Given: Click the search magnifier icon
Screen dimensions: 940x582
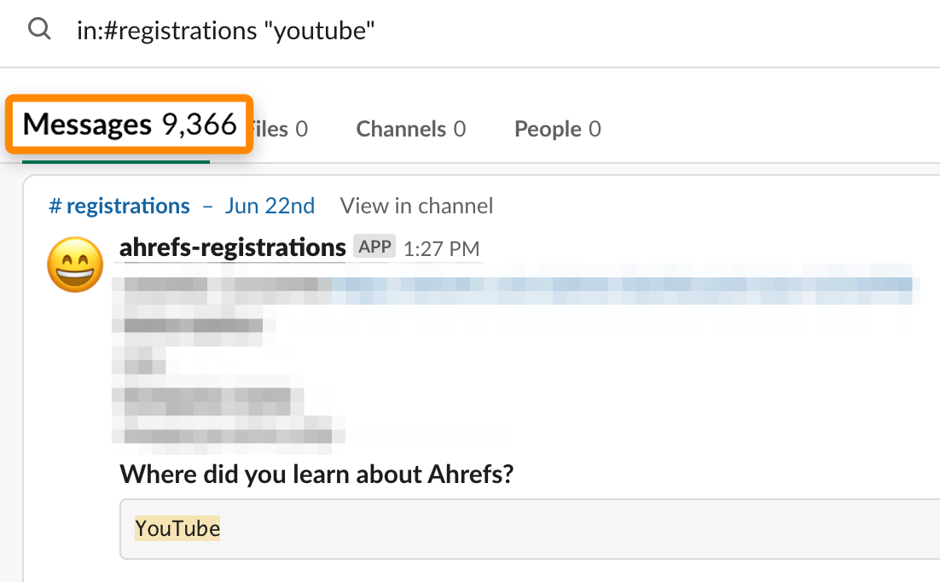Looking at the screenshot, I should point(39,29).
